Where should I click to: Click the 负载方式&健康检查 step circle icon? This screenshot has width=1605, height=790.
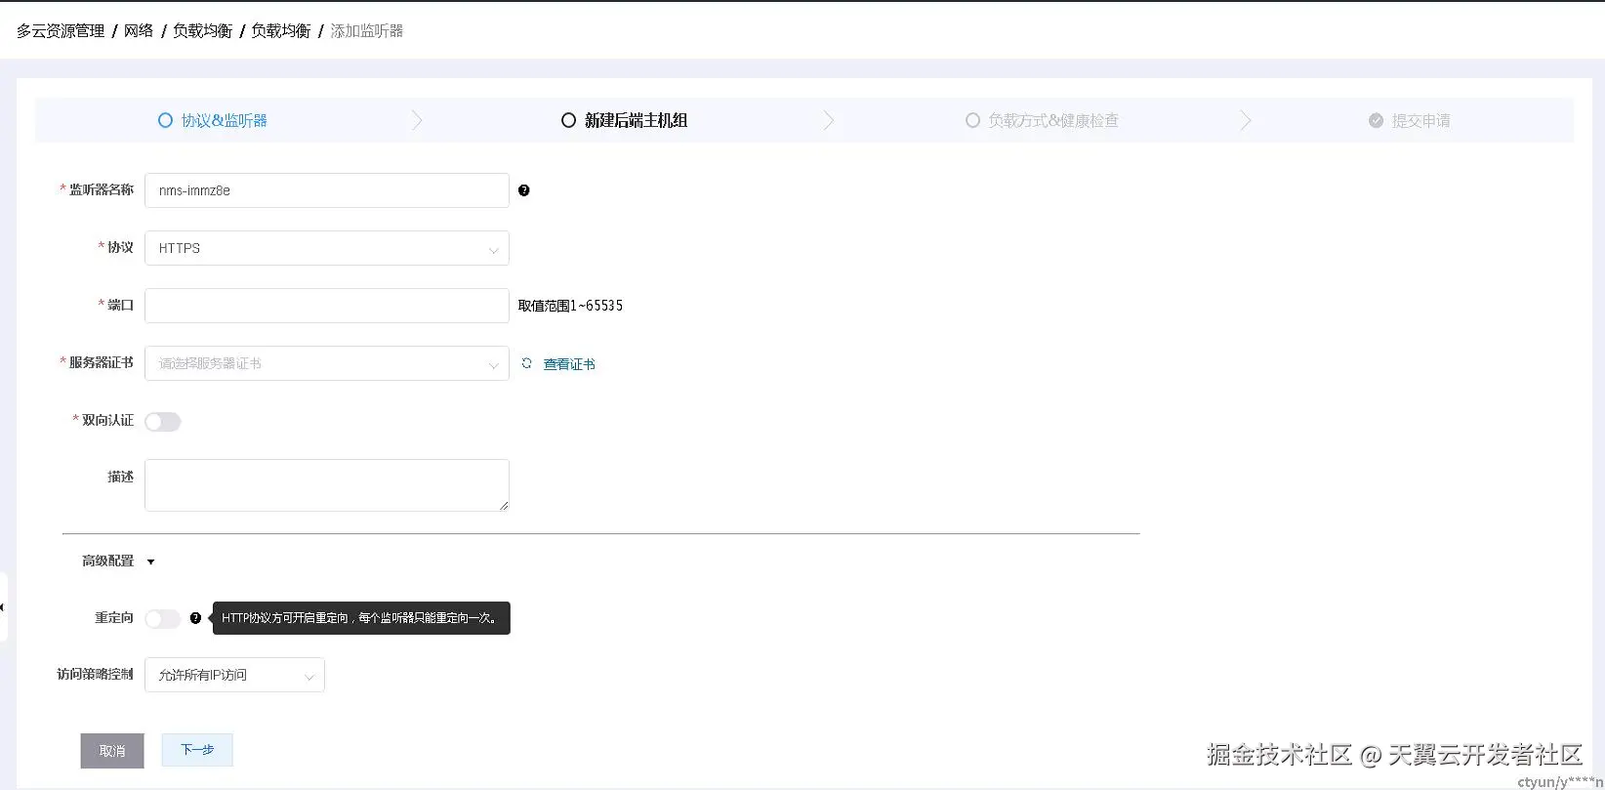coord(972,120)
